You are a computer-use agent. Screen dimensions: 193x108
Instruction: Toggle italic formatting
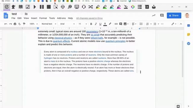click(96, 24)
